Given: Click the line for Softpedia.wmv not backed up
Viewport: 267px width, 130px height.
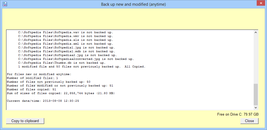Looking at the screenshot, I should (x=65, y=36).
